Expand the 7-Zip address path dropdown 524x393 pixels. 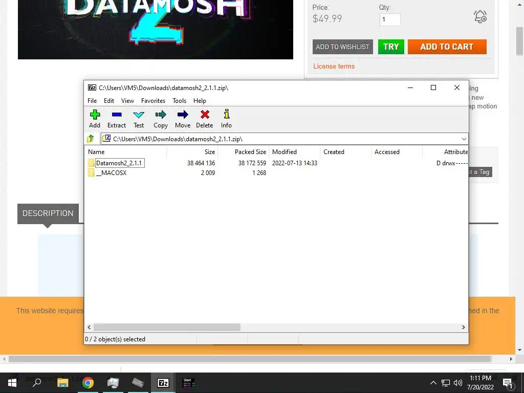click(x=464, y=139)
